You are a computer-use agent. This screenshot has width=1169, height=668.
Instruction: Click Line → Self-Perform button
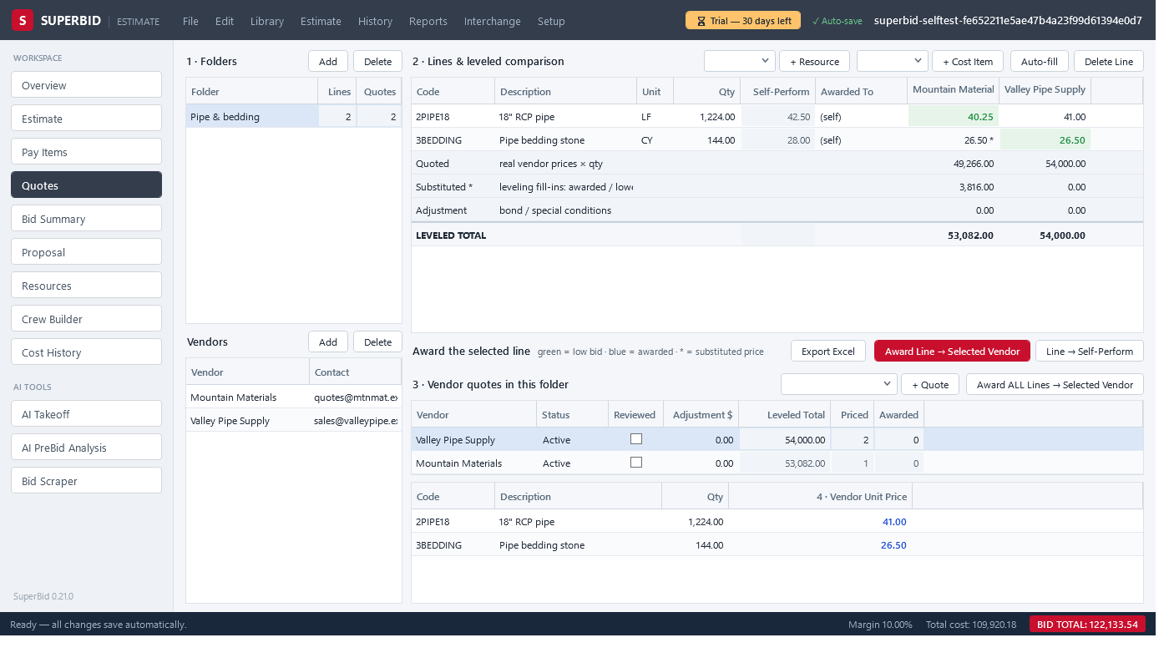(x=1090, y=351)
